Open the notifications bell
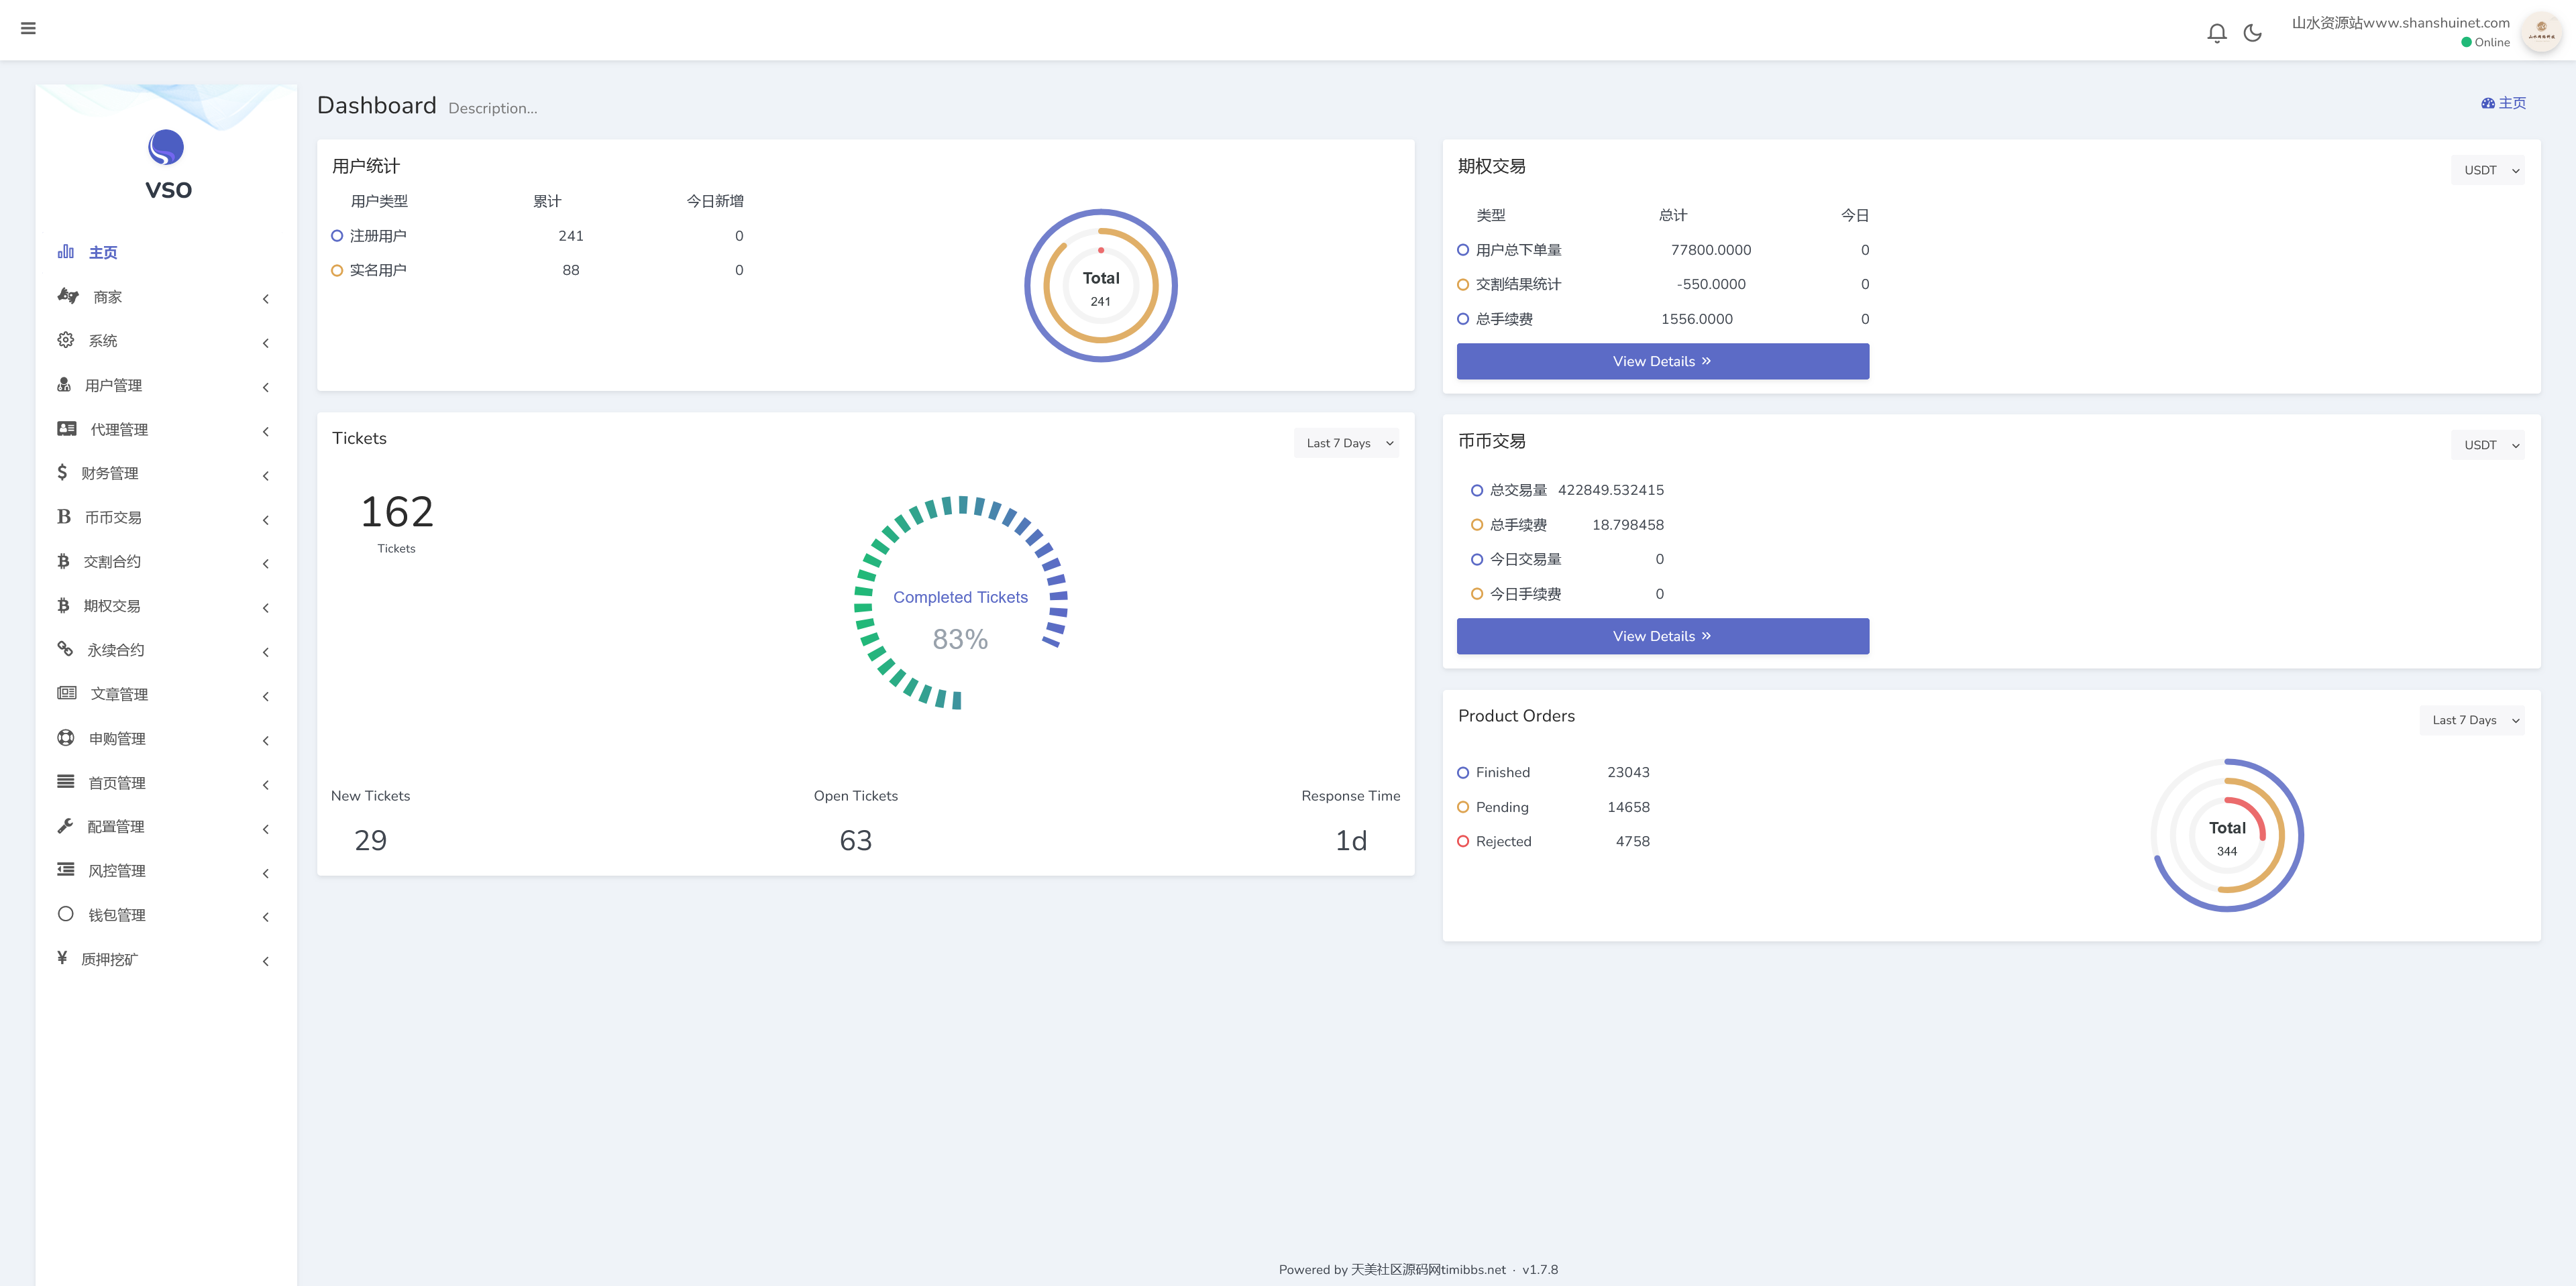 pos(2216,33)
